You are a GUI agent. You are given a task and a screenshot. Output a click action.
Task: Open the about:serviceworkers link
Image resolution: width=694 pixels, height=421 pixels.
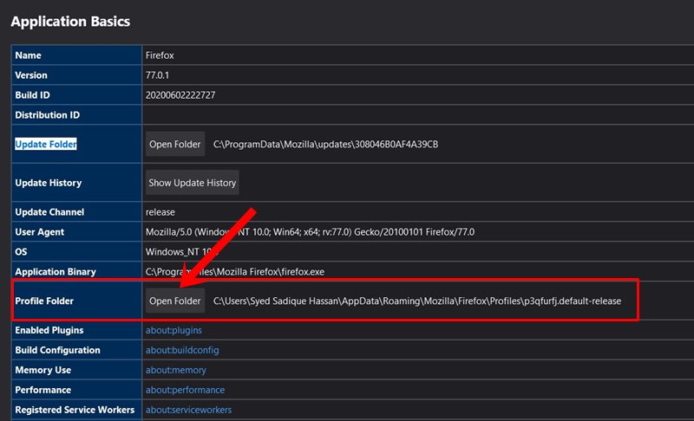tap(188, 410)
